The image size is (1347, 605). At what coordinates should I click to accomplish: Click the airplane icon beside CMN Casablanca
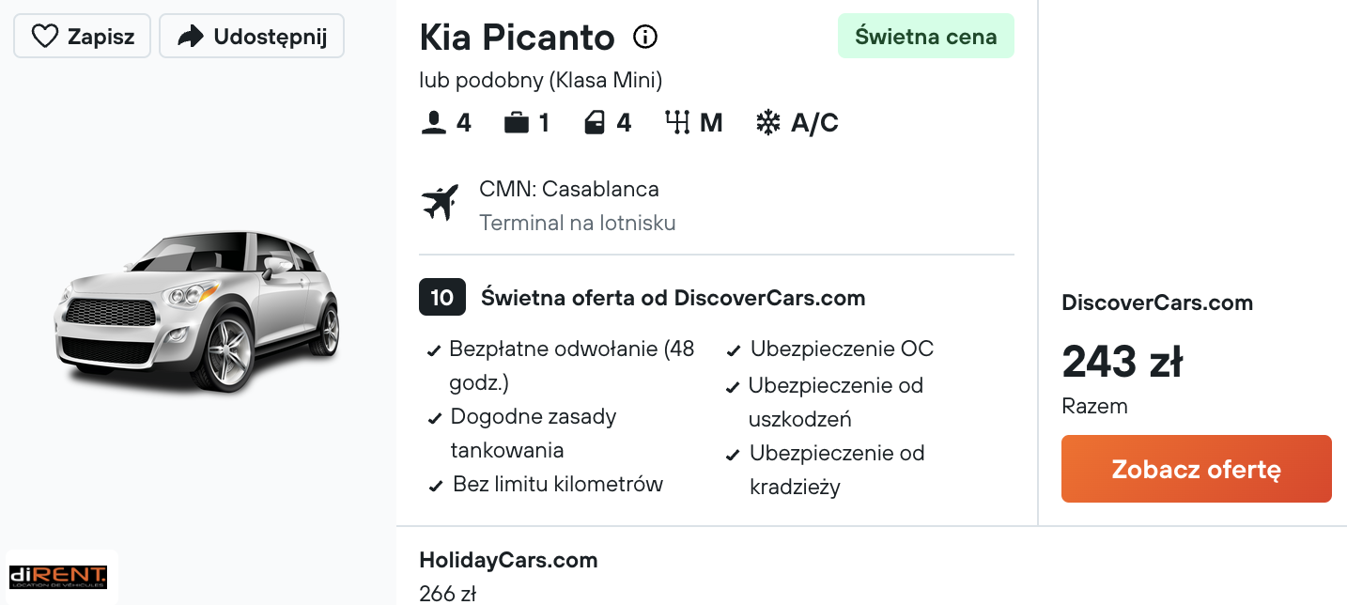440,203
